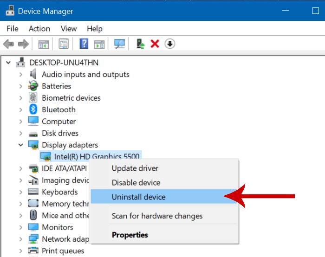The image size is (325, 257).
Task: Expand the Disk drives category
Action: [x=21, y=133]
